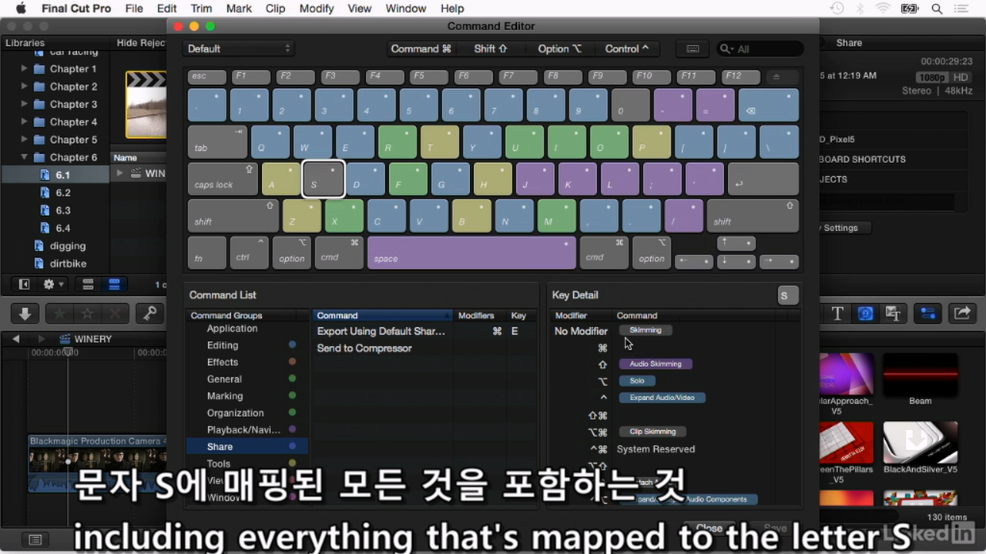Select the dirtbike event in Libraries
Image resolution: width=986 pixels, height=554 pixels.
coord(68,263)
